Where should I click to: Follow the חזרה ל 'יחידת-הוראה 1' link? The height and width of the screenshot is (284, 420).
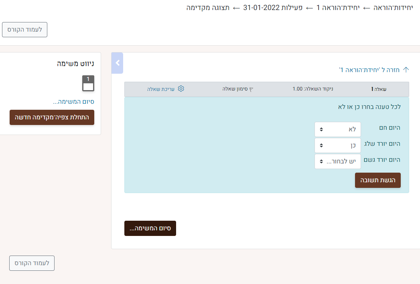pyautogui.click(x=369, y=70)
